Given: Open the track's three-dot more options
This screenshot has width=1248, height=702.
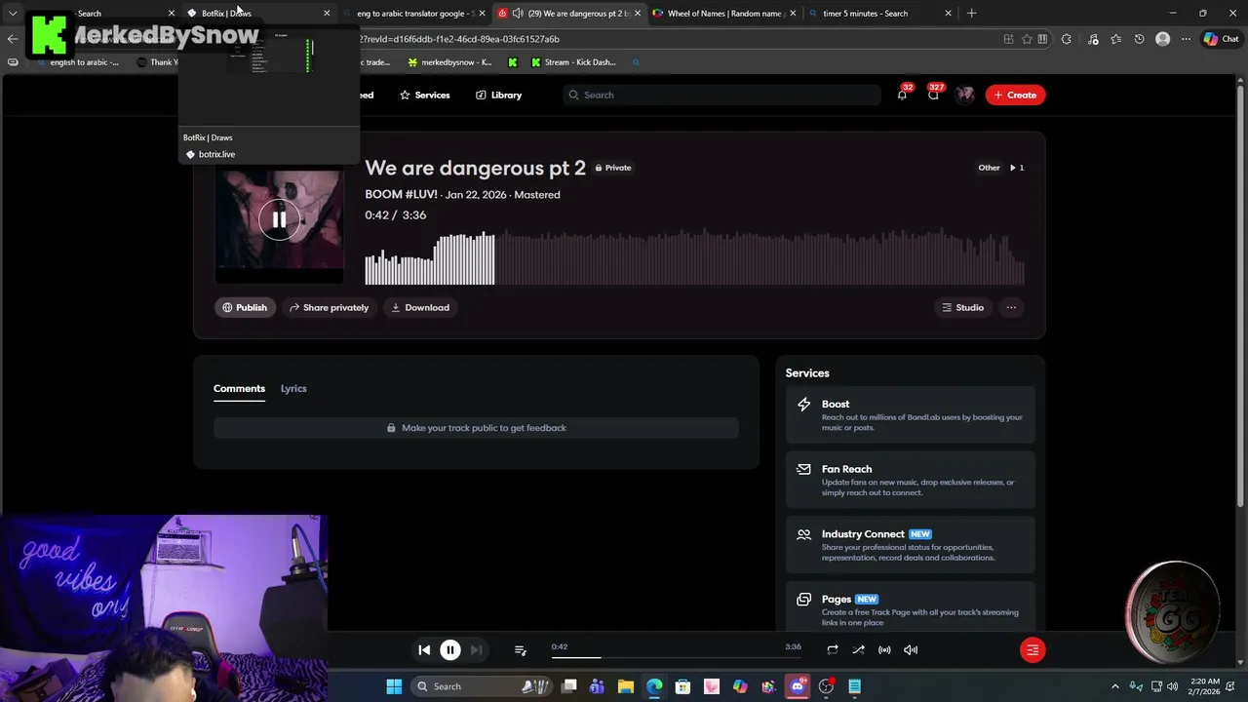Looking at the screenshot, I should tap(1011, 307).
